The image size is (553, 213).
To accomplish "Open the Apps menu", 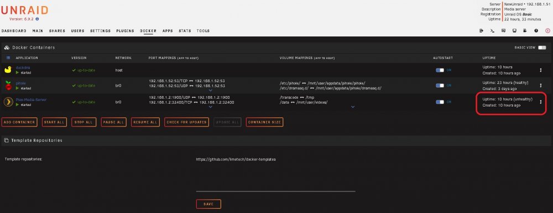I will [168, 31].
